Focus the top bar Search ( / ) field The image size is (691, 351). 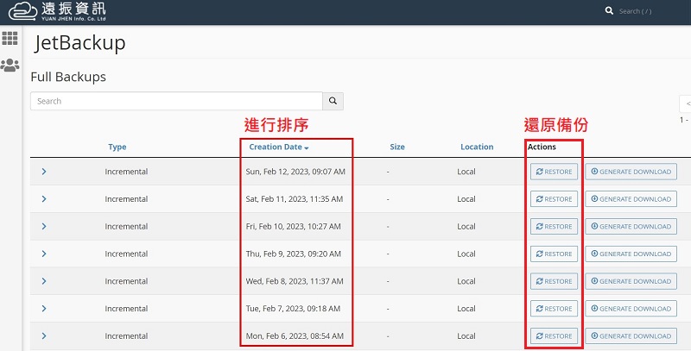(x=635, y=11)
